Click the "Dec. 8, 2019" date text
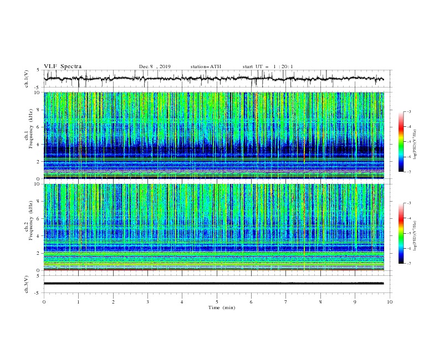Viewport: 439px width, 339px height. (x=155, y=66)
